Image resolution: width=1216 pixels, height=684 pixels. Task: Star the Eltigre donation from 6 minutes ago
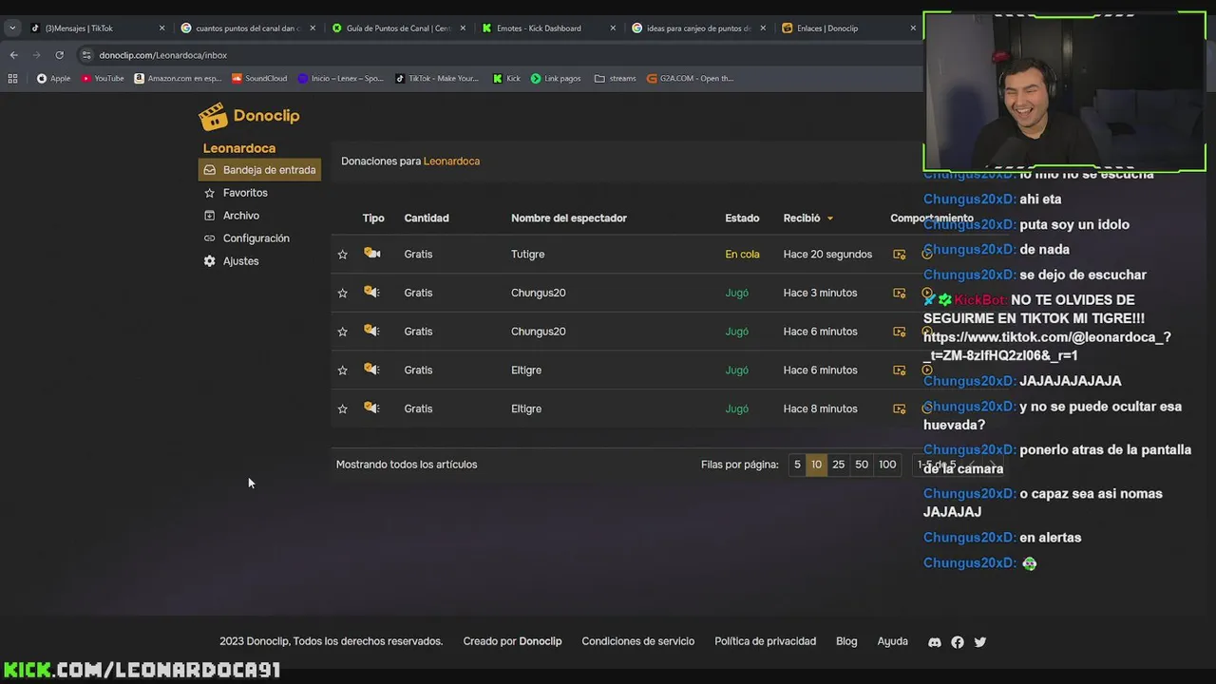click(343, 370)
